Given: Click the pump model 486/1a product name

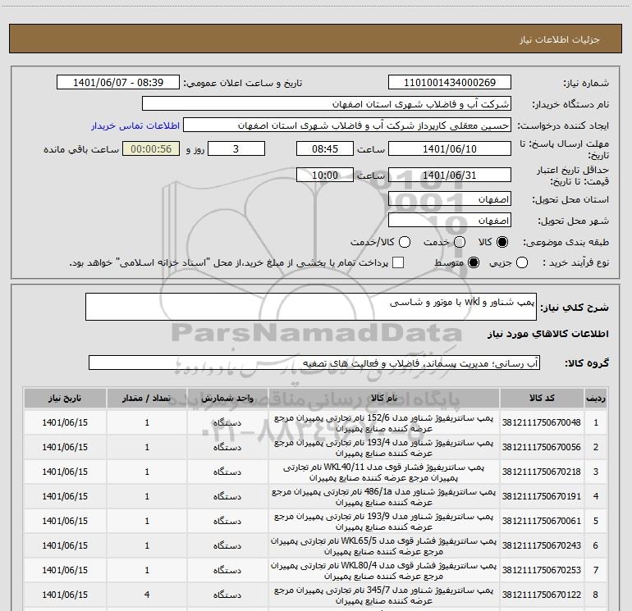Looking at the screenshot, I should 384,497.
